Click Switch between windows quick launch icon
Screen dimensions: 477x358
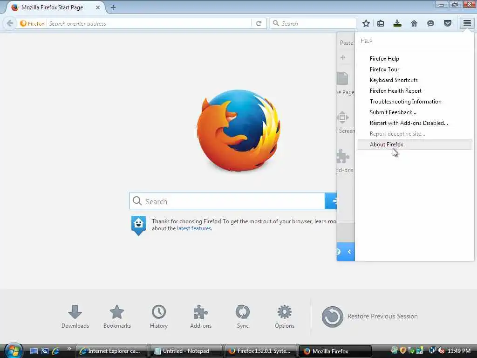45,351
